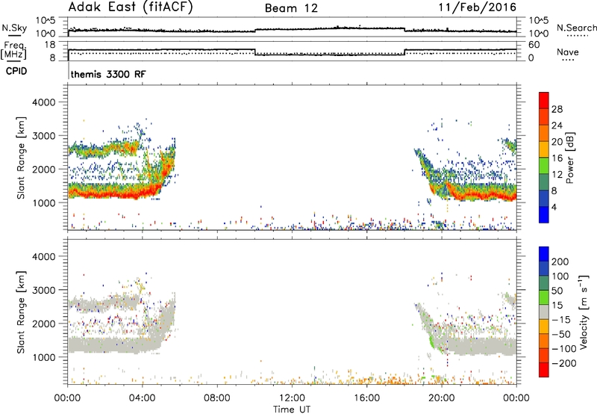Screen dimensions: 597x414
Task: Click the "Nave" legend label
Action: (567, 52)
